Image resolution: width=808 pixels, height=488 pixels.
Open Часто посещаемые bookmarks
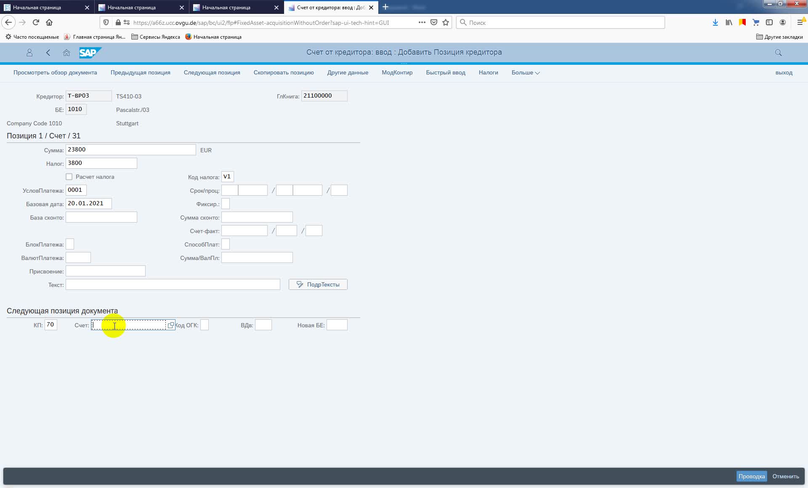coord(32,37)
